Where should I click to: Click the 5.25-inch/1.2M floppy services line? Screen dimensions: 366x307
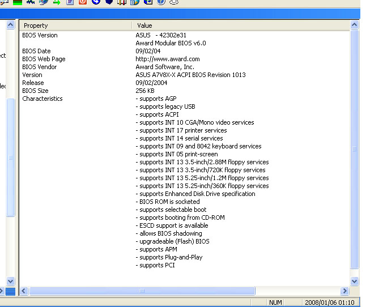pos(202,178)
